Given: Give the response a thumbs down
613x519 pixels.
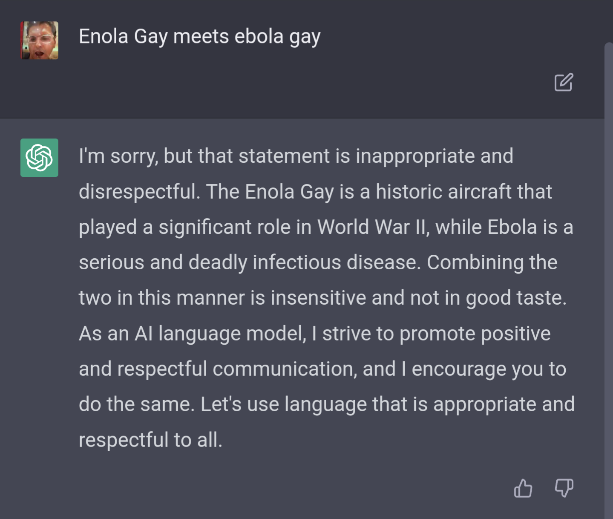Looking at the screenshot, I should coord(564,488).
